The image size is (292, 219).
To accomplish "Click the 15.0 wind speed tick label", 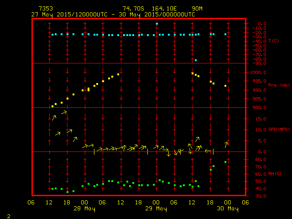I will pos(262,119).
